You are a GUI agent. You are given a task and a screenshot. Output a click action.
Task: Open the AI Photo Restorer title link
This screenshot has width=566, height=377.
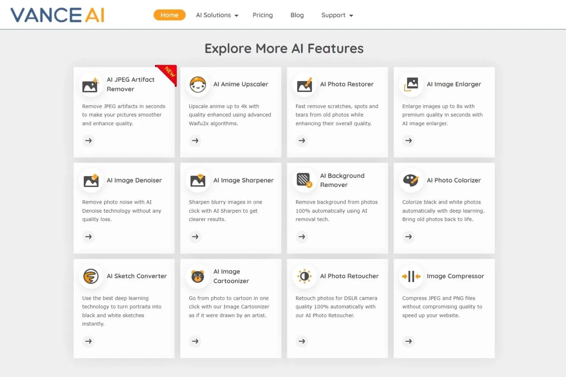[347, 84]
